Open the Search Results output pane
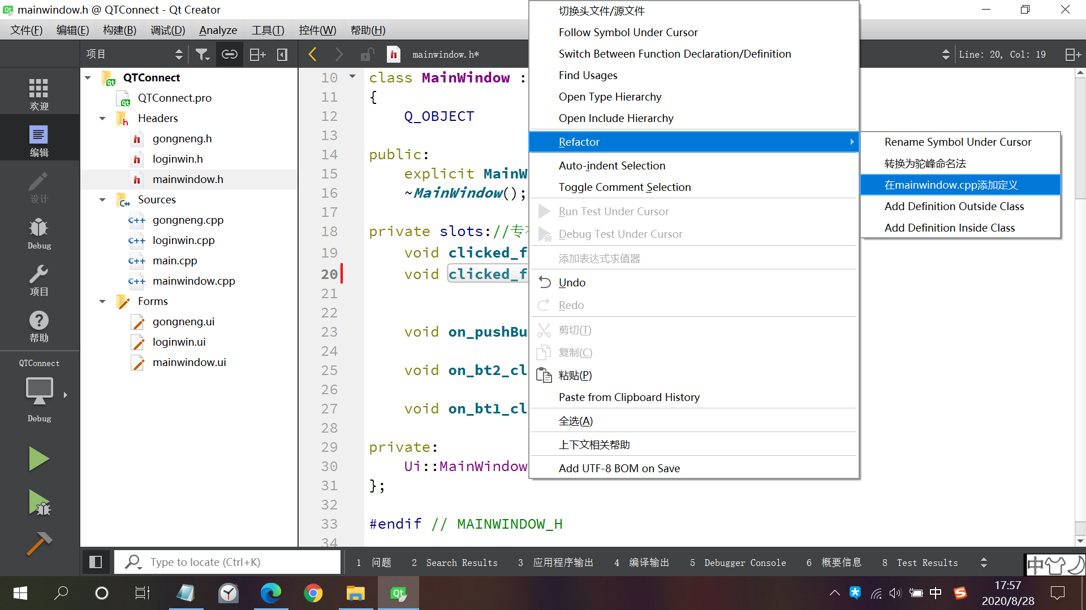 click(x=455, y=563)
